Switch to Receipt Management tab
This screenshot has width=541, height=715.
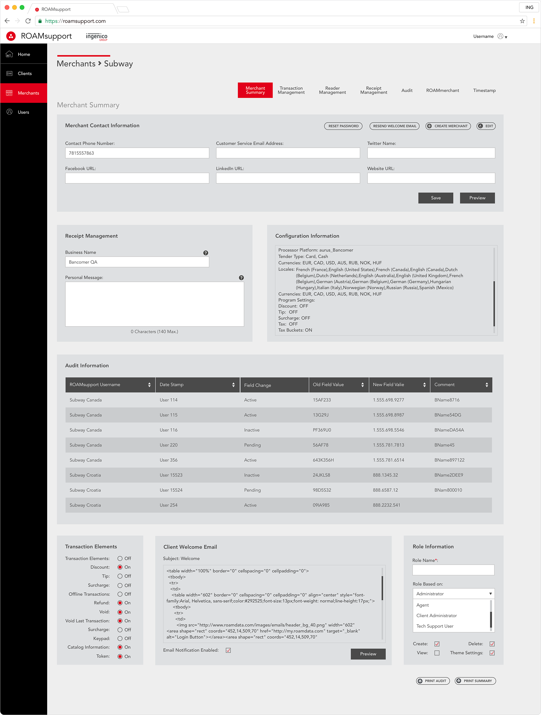[x=374, y=90]
